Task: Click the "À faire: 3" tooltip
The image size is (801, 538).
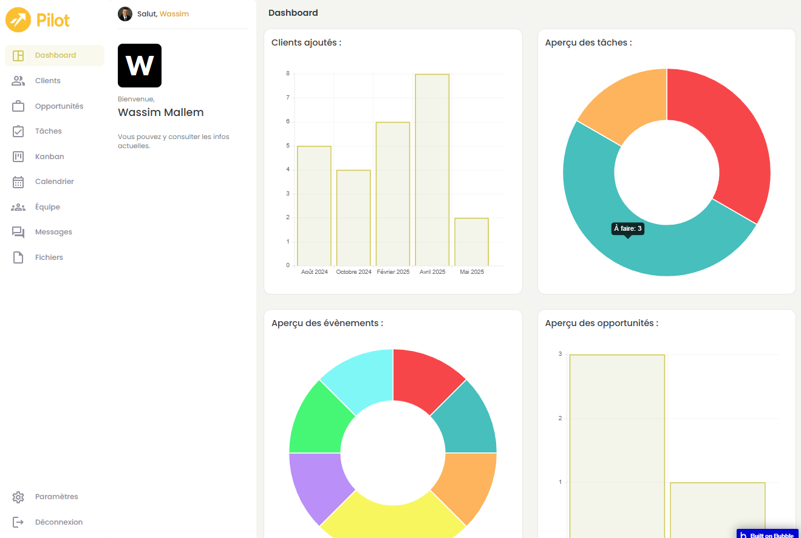Action: click(628, 229)
